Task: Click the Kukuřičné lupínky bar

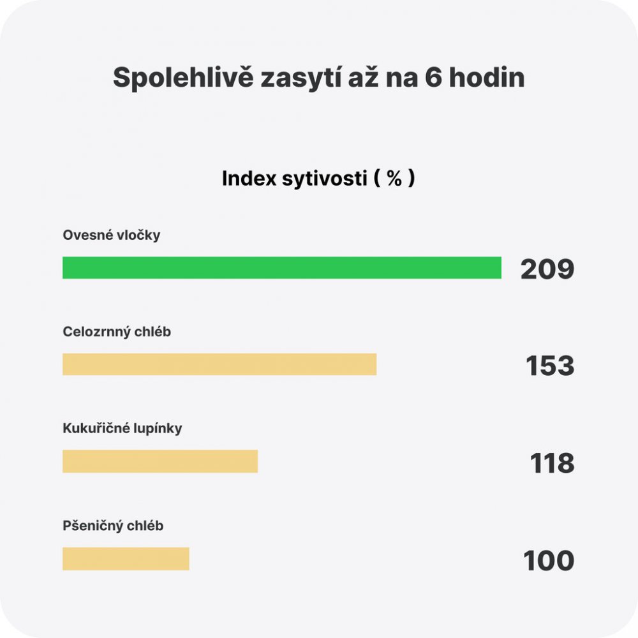Action: [160, 461]
